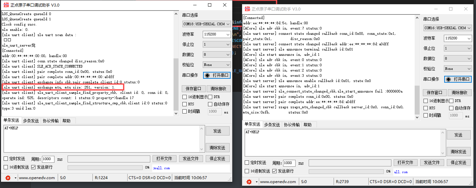Click the gear settings icon in the COM18 window status bar
The height and width of the screenshot is (188, 476).
[8, 178]
